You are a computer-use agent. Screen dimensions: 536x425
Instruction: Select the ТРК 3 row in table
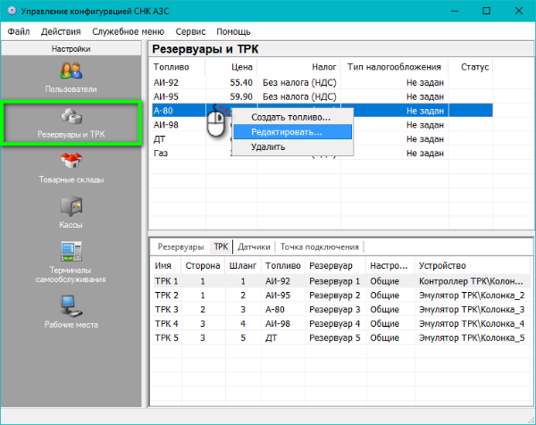pos(167,309)
